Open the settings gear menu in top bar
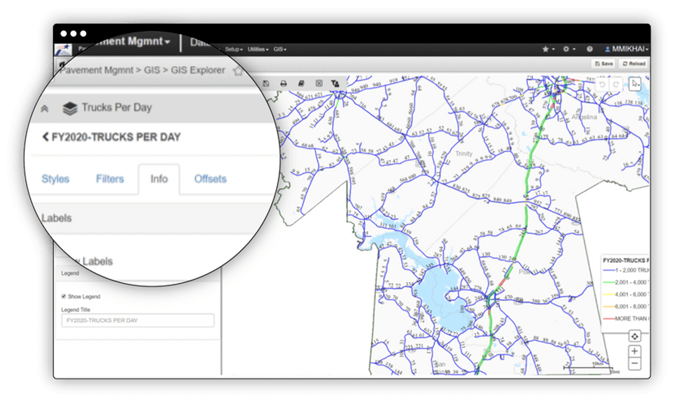The height and width of the screenshot is (402, 674). click(569, 49)
